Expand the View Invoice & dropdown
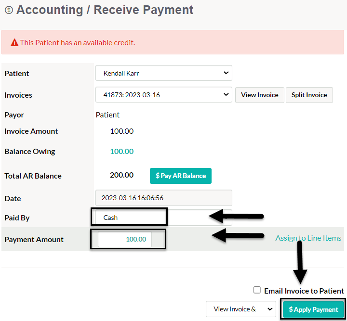Screen dimensions: 347x321 pos(241,309)
